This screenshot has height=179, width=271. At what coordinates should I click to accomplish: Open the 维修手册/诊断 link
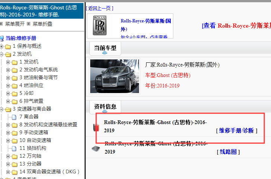[236, 130]
